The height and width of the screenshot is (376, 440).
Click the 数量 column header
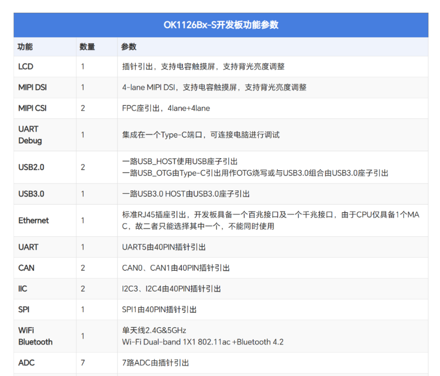pos(87,47)
